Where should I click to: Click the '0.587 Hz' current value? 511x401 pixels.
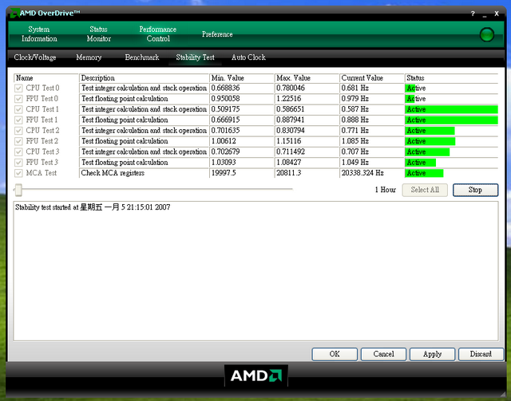coord(355,109)
